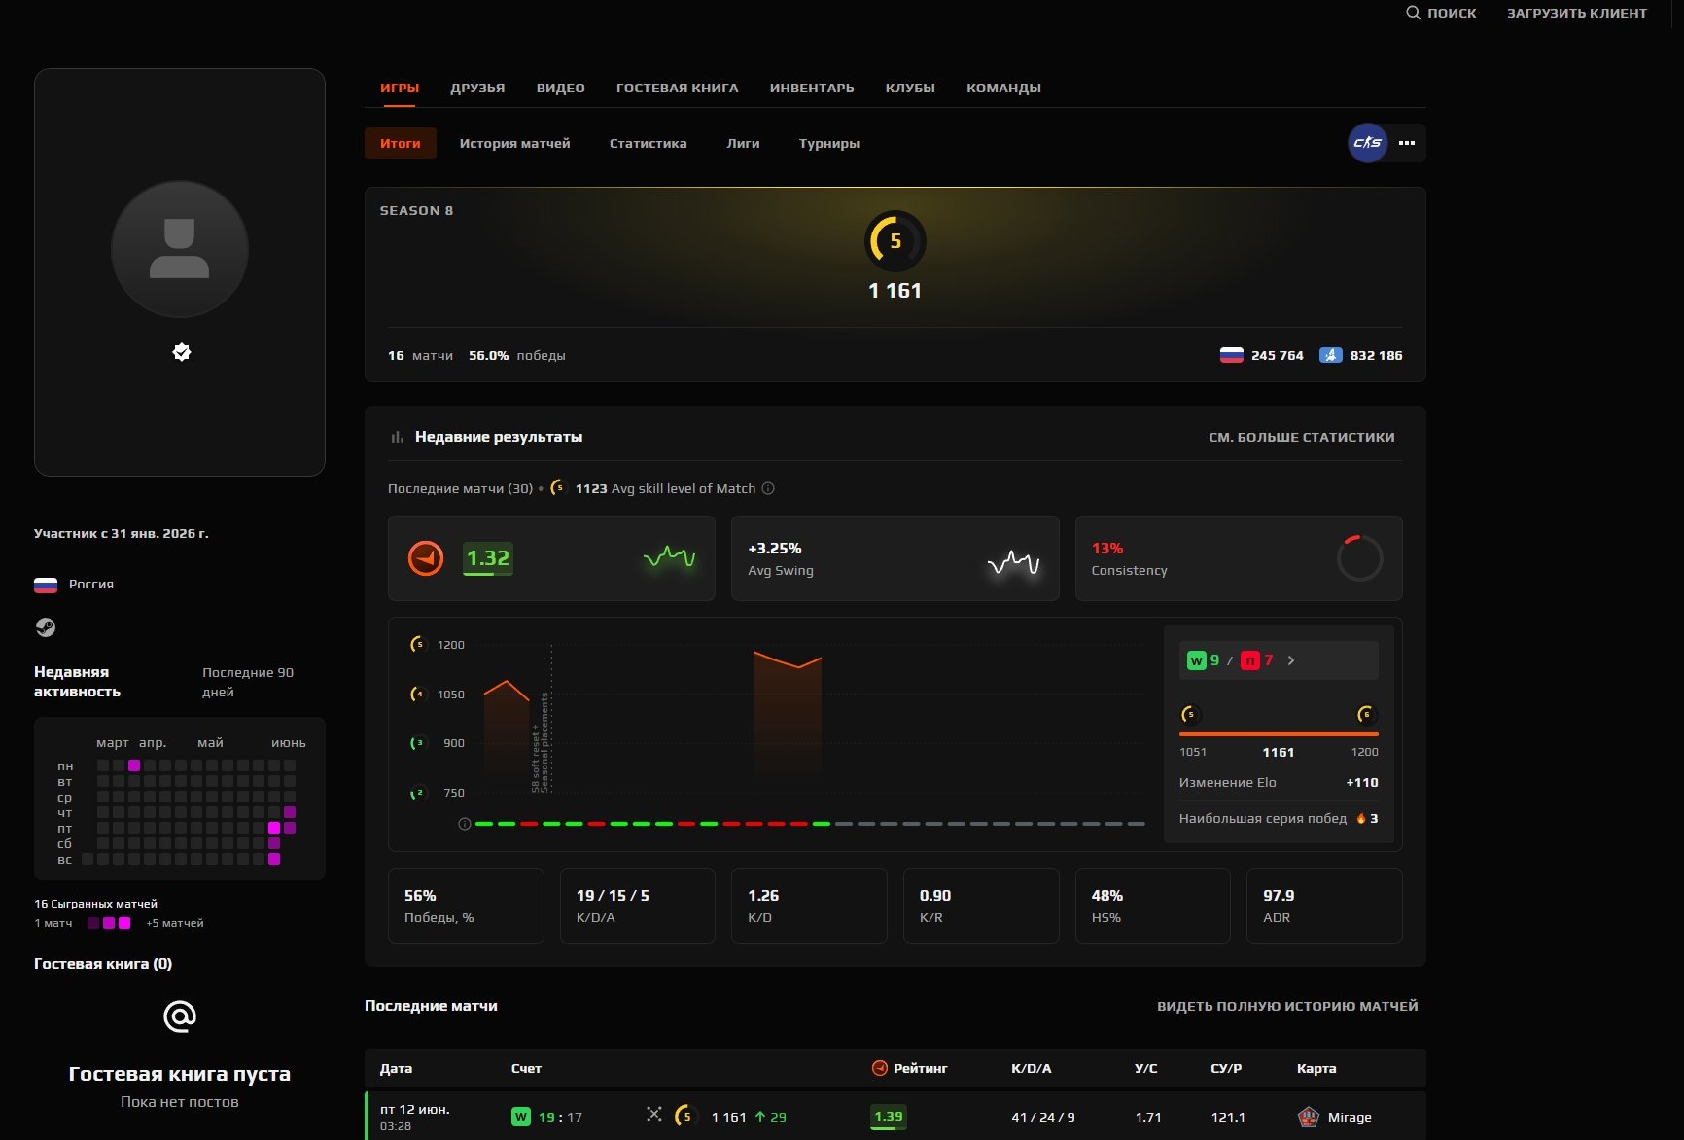Click ЗАГРУЗИТЬ КЛИЕНТ link
Viewport: 1684px width, 1140px height.
[x=1577, y=13]
